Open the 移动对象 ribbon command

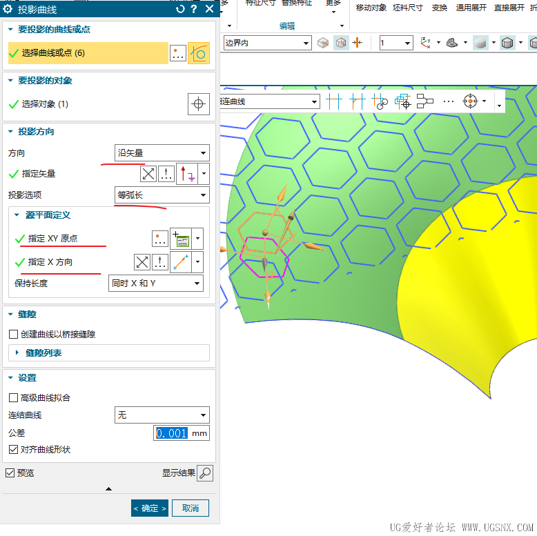click(371, 8)
